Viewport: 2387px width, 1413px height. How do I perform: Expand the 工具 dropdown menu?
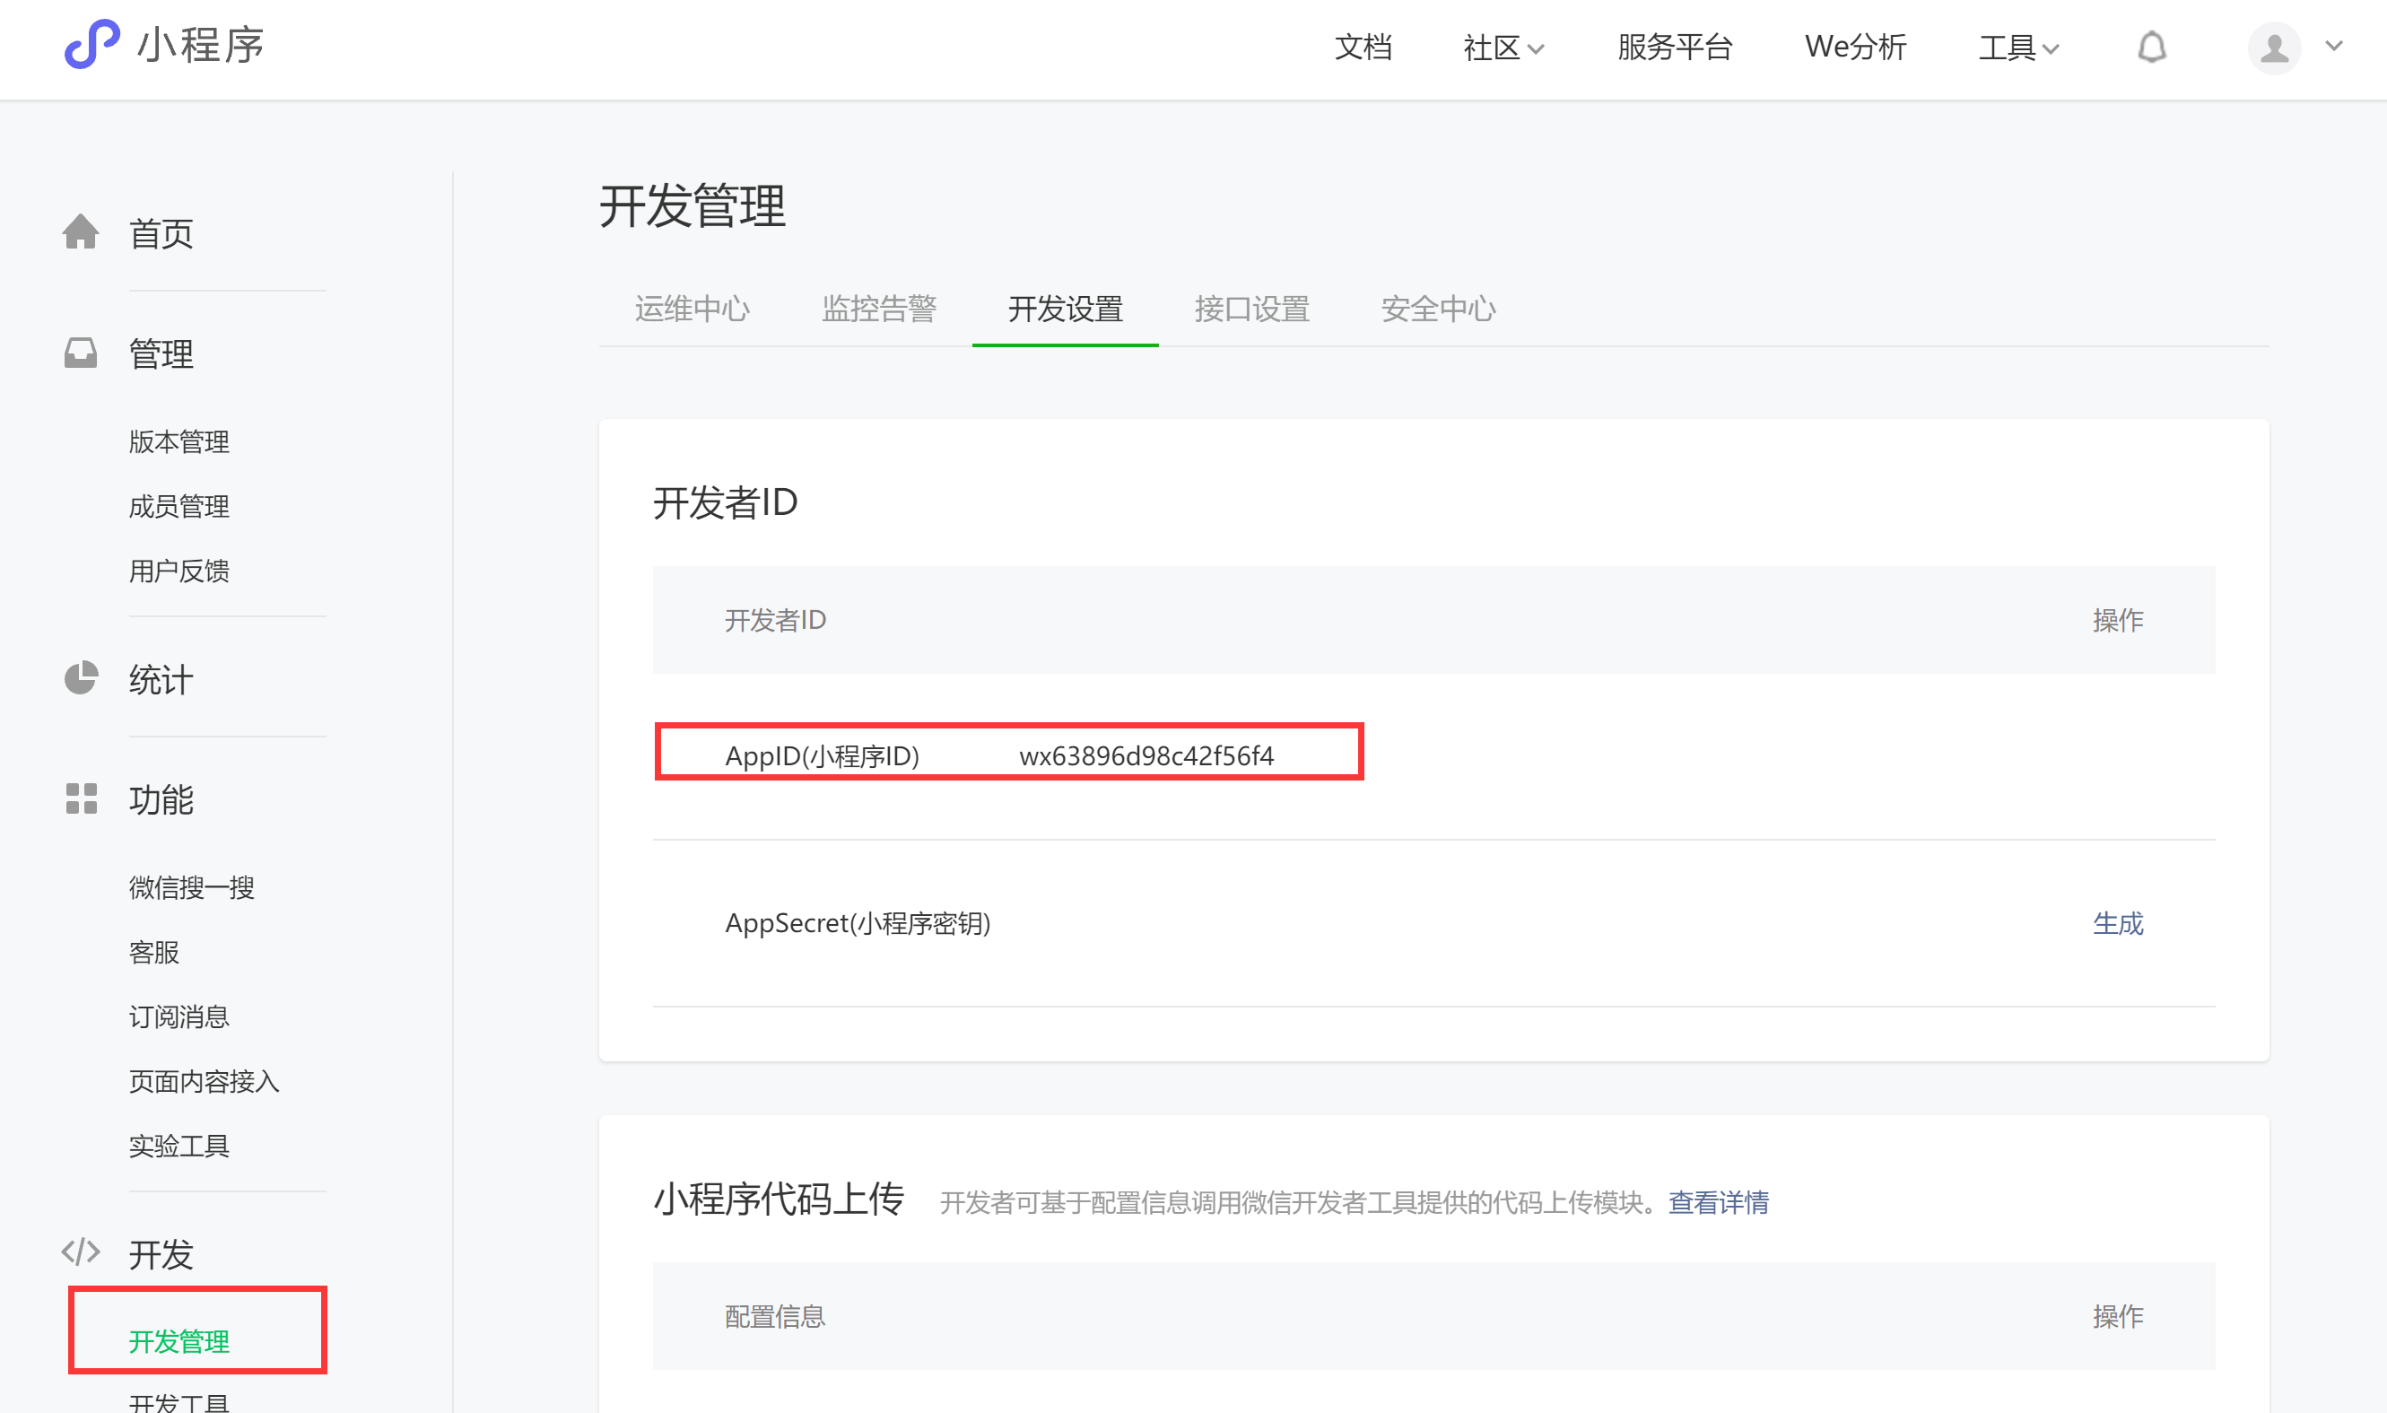coord(2017,48)
